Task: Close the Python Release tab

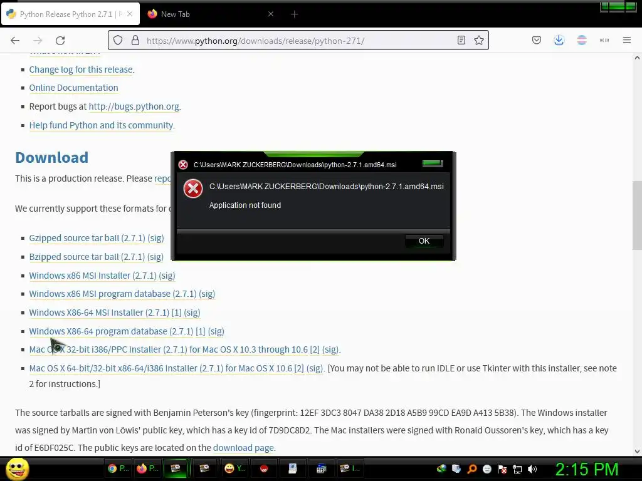Action: (x=130, y=14)
